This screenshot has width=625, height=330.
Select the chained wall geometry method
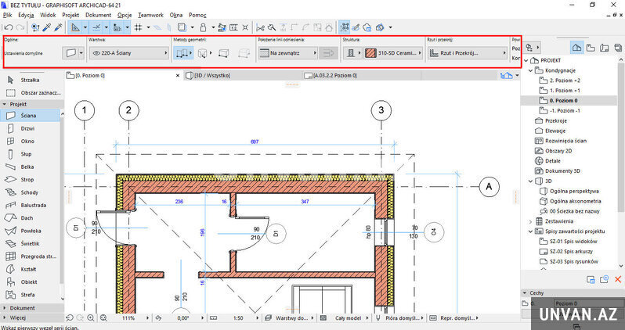coord(182,53)
